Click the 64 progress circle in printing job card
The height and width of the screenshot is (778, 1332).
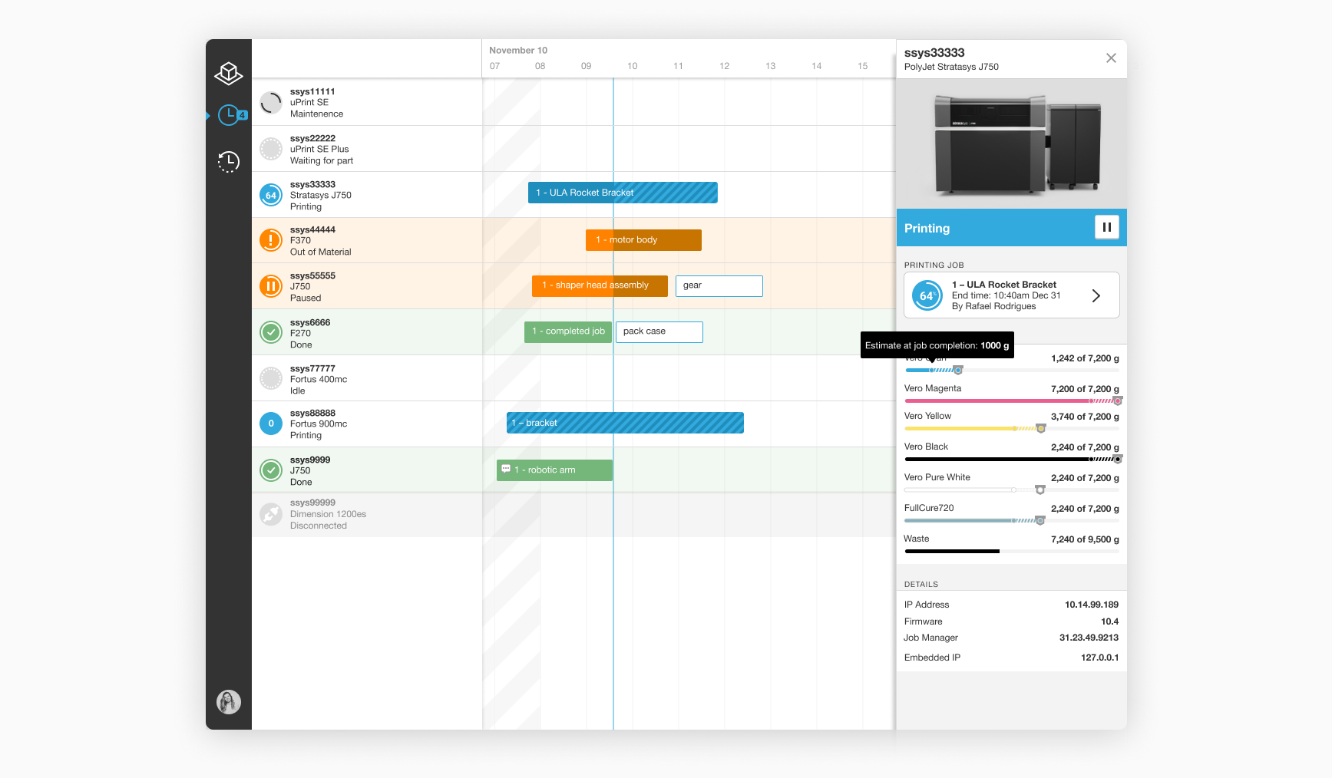(x=927, y=295)
